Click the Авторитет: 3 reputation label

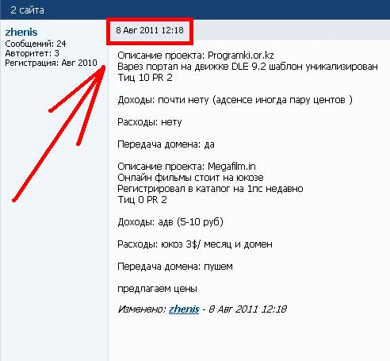[x=32, y=53]
